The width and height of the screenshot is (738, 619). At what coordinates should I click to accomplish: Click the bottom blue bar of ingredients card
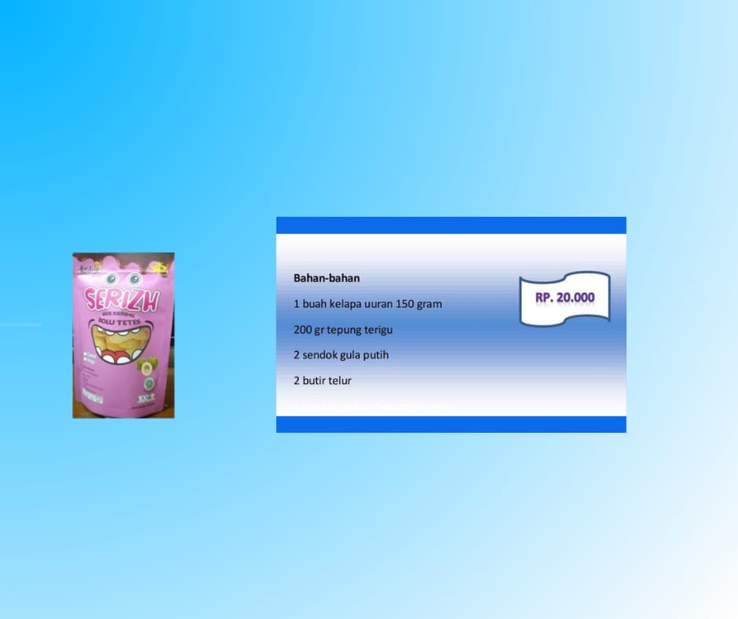point(451,424)
